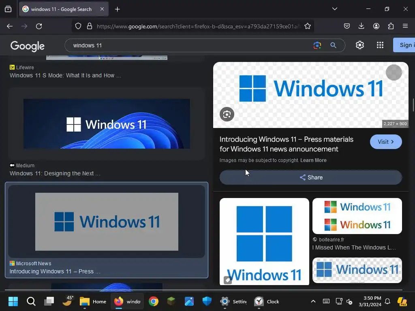Open tracking protection shield info
415x311 pixels.
[78, 26]
